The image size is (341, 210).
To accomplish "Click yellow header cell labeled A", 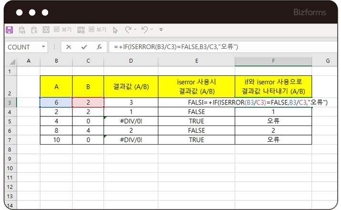I will tap(56, 86).
